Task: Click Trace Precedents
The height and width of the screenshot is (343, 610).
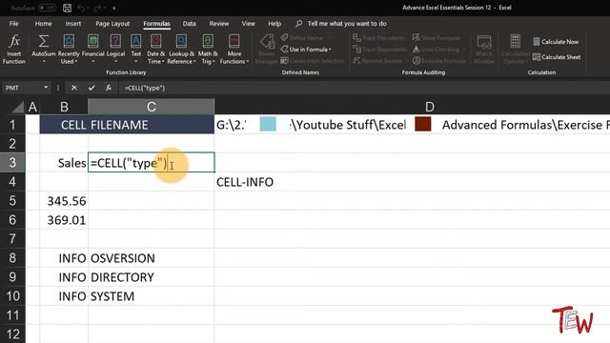Action: [378, 38]
